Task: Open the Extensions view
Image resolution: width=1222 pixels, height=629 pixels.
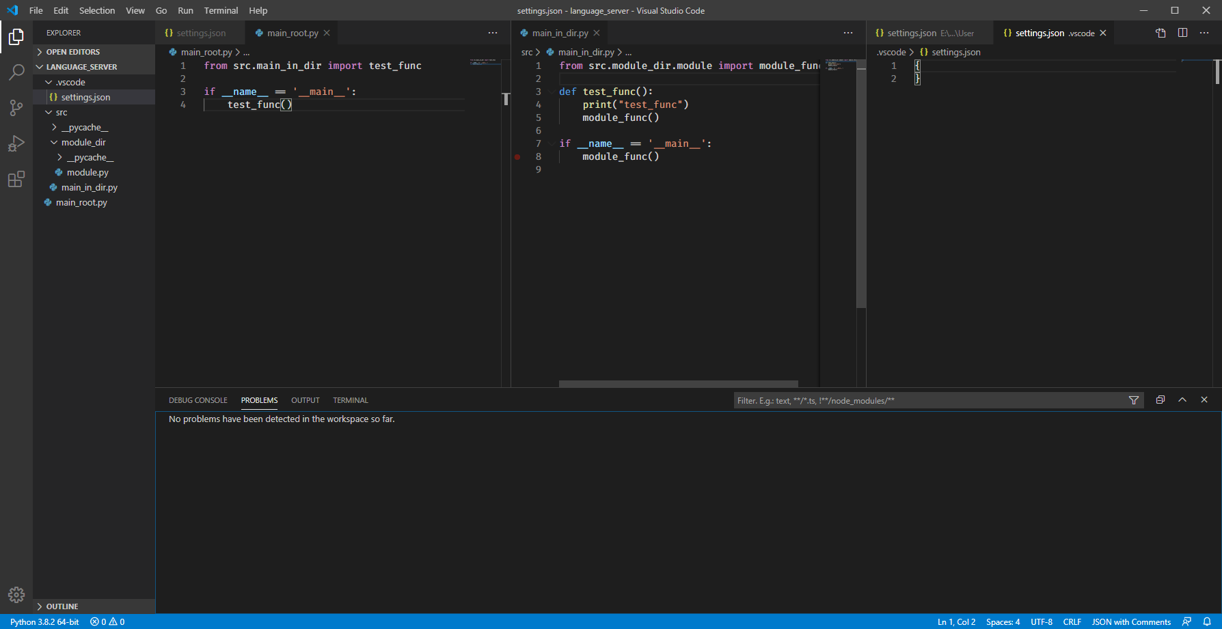Action: pyautogui.click(x=16, y=178)
